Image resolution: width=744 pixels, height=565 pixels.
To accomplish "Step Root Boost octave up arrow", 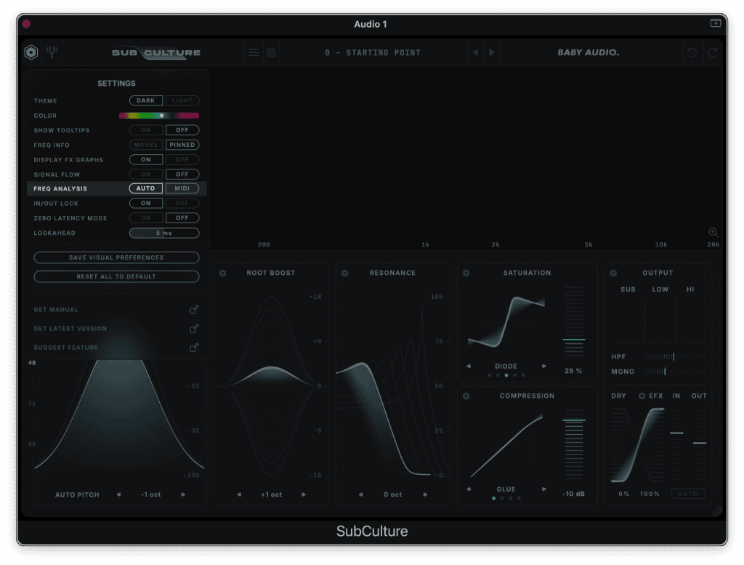I will [304, 494].
